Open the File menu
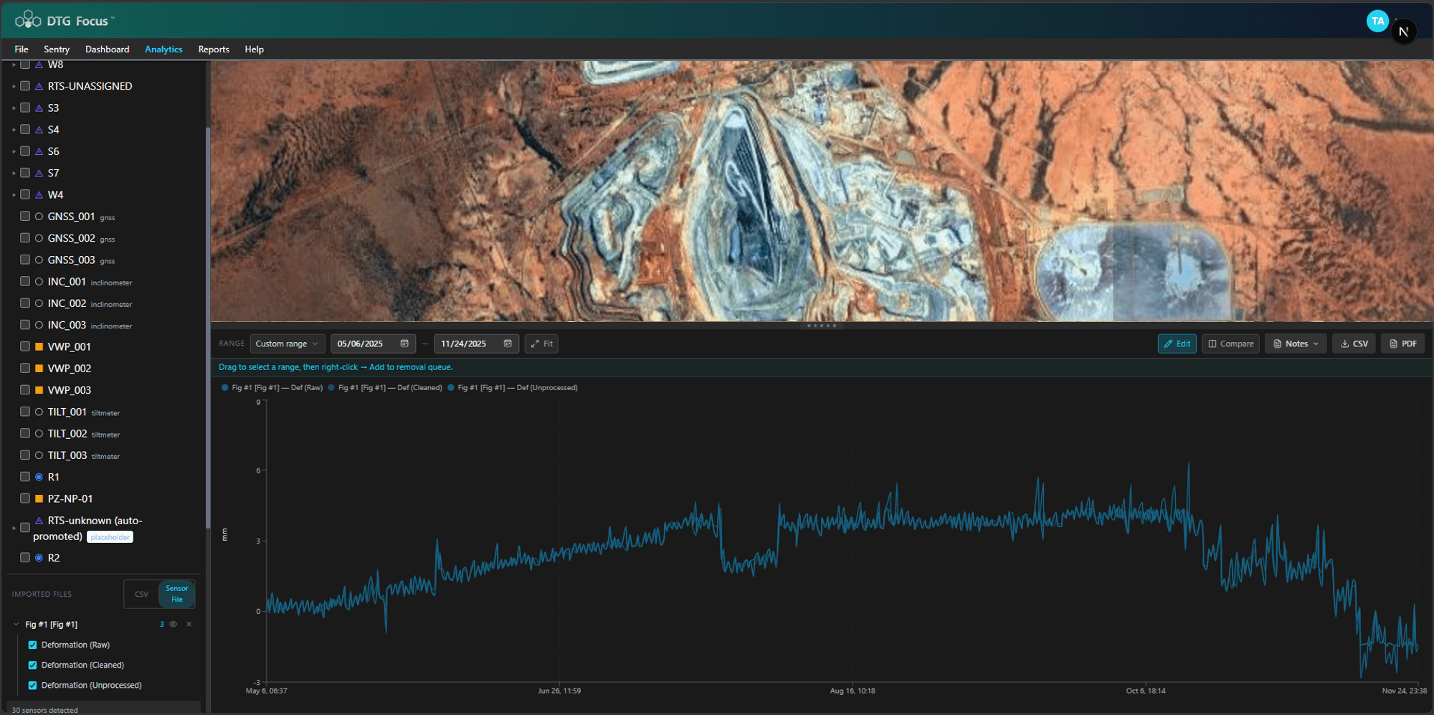1434x715 pixels. point(22,49)
